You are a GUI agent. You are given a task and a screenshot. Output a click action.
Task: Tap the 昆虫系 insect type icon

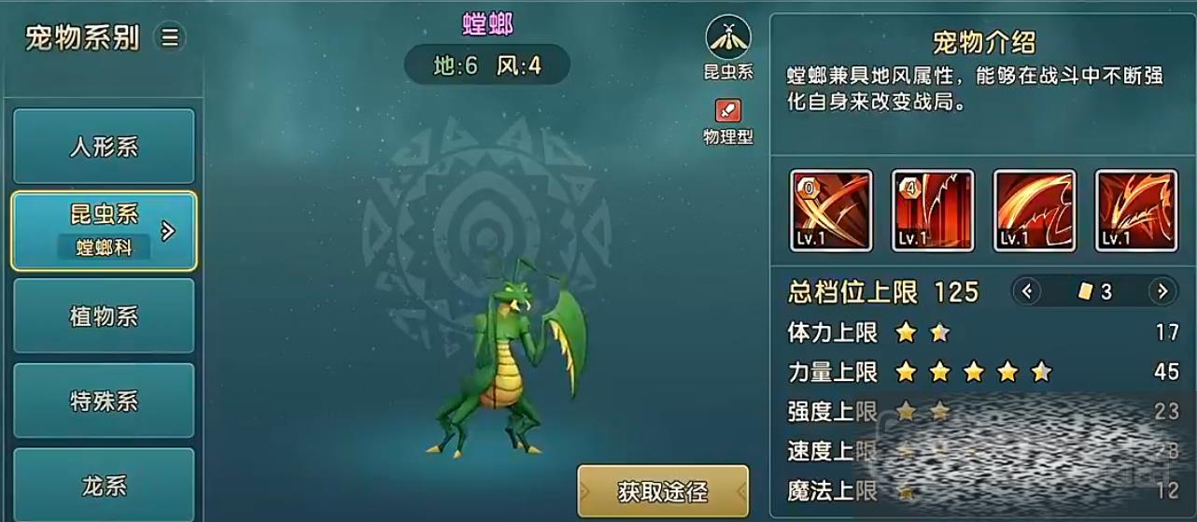(728, 37)
